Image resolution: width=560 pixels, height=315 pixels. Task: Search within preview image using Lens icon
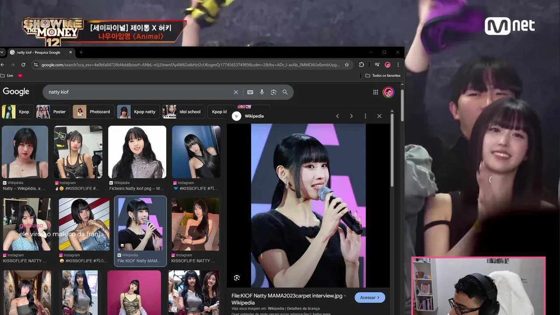pyautogui.click(x=237, y=278)
